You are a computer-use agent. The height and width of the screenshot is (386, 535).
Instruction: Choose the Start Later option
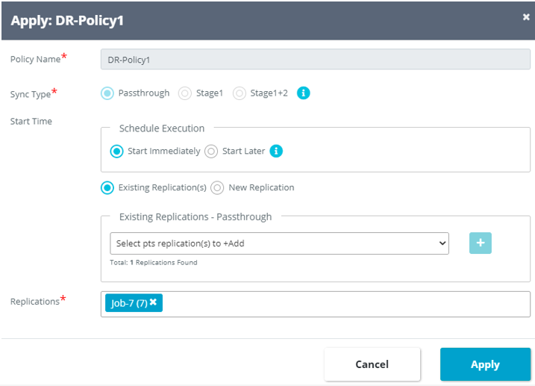click(211, 151)
